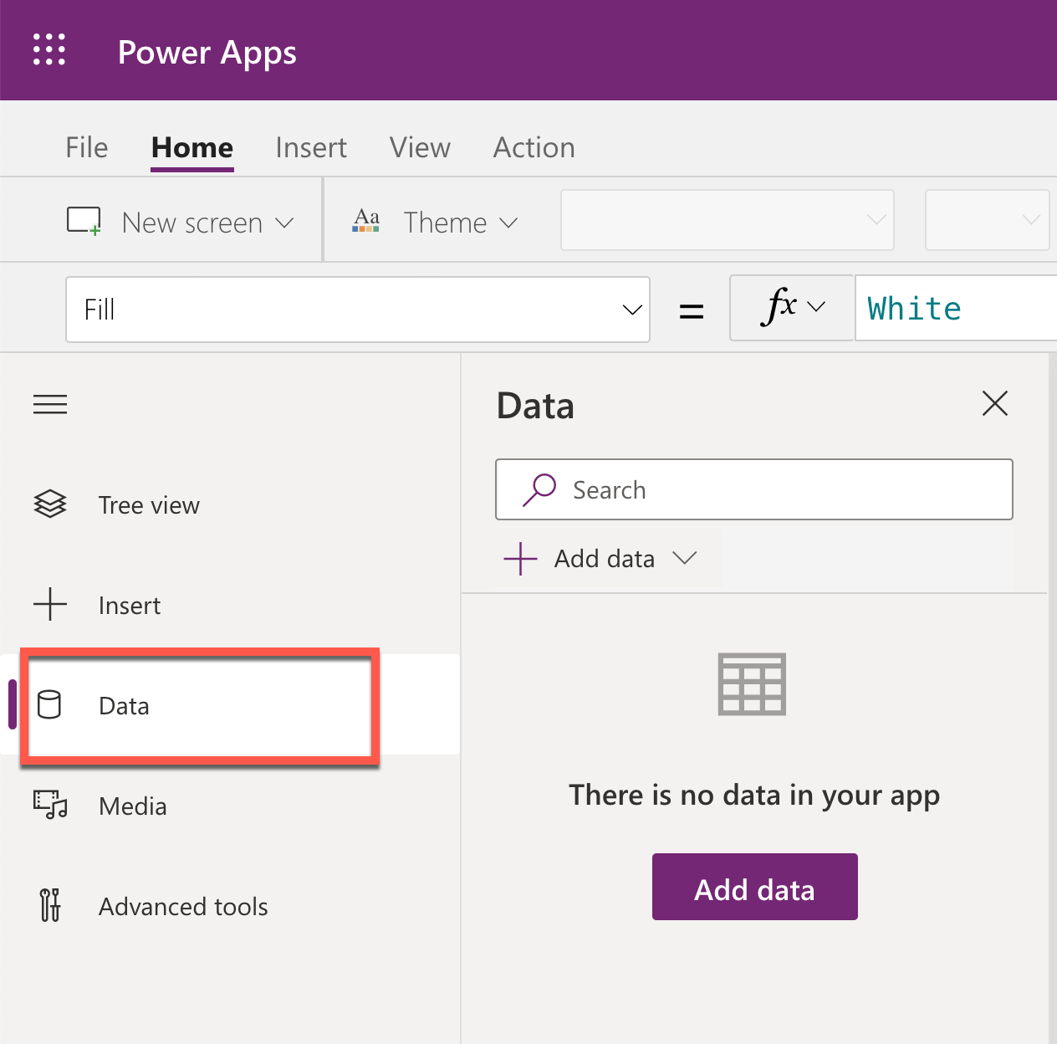
Task: Click the Data cylinder icon
Action: (x=49, y=704)
